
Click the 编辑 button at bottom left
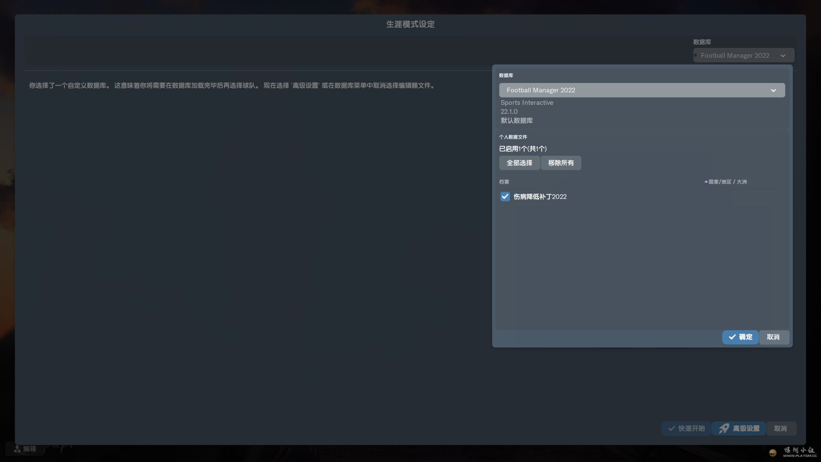[x=25, y=449]
